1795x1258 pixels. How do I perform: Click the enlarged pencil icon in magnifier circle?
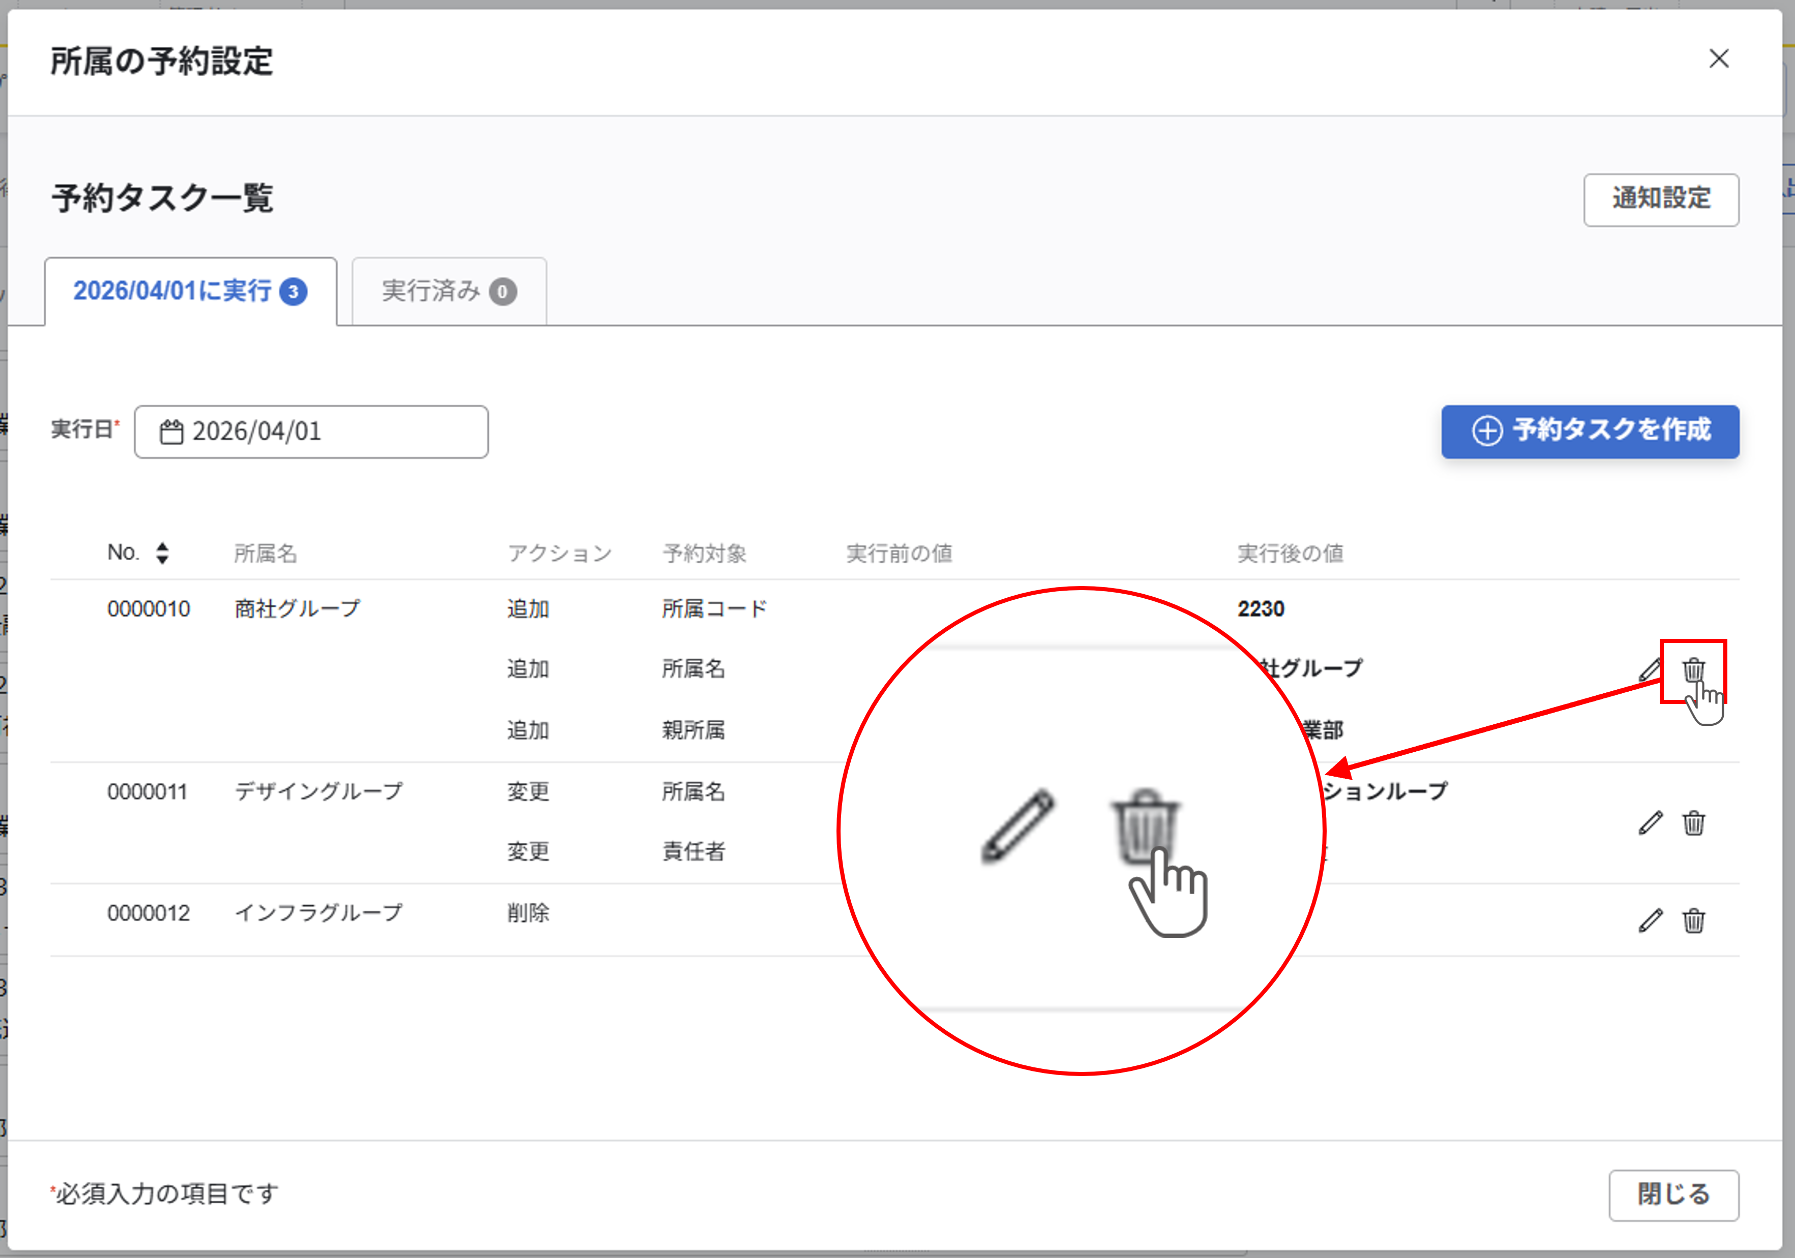(x=1017, y=826)
